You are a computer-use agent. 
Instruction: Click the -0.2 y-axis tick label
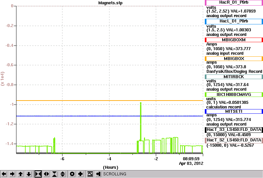coord(10,26)
